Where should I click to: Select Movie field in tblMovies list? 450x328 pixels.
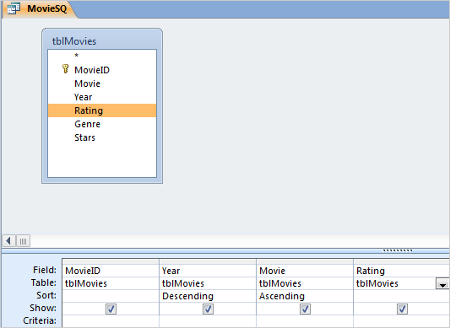[102, 83]
